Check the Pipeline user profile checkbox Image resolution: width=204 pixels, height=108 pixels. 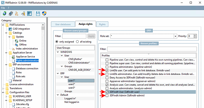[x=107, y=60]
